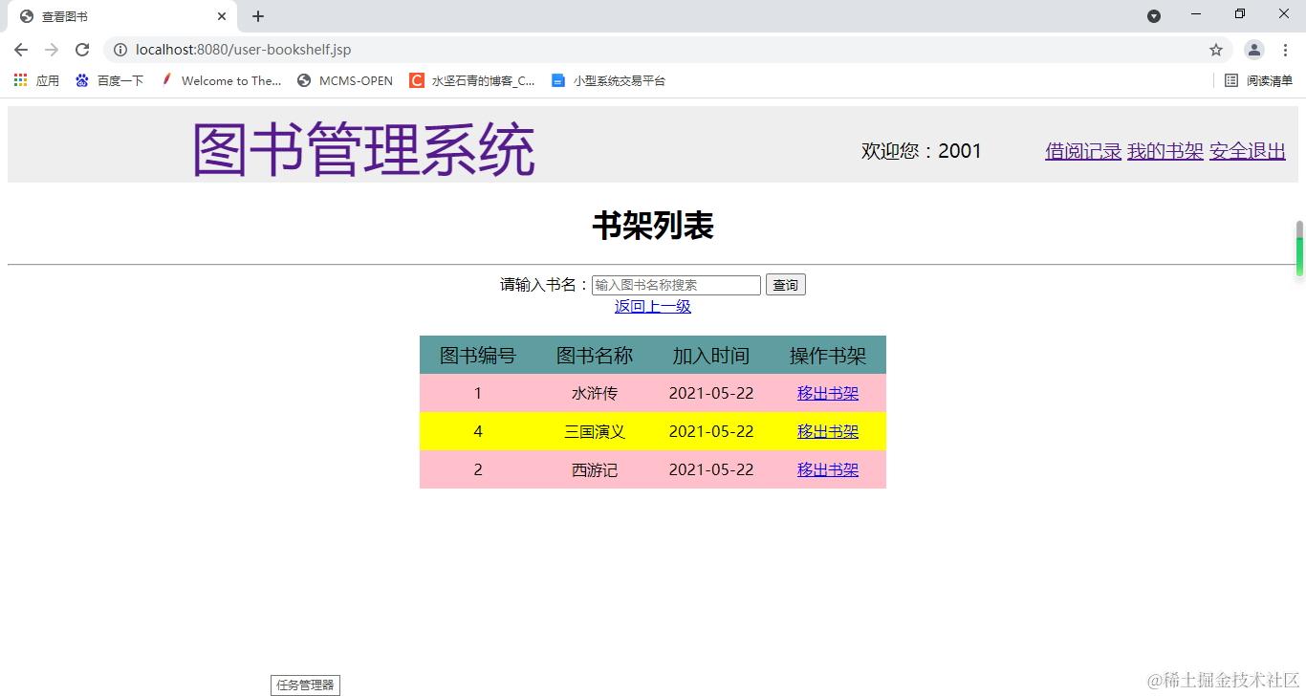The image size is (1306, 696).
Task: Open the MCMS-OPEN bookmark
Action: 344,80
